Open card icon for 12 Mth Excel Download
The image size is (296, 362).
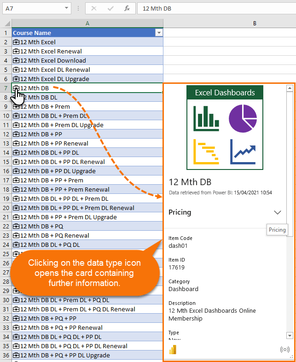coord(16,60)
